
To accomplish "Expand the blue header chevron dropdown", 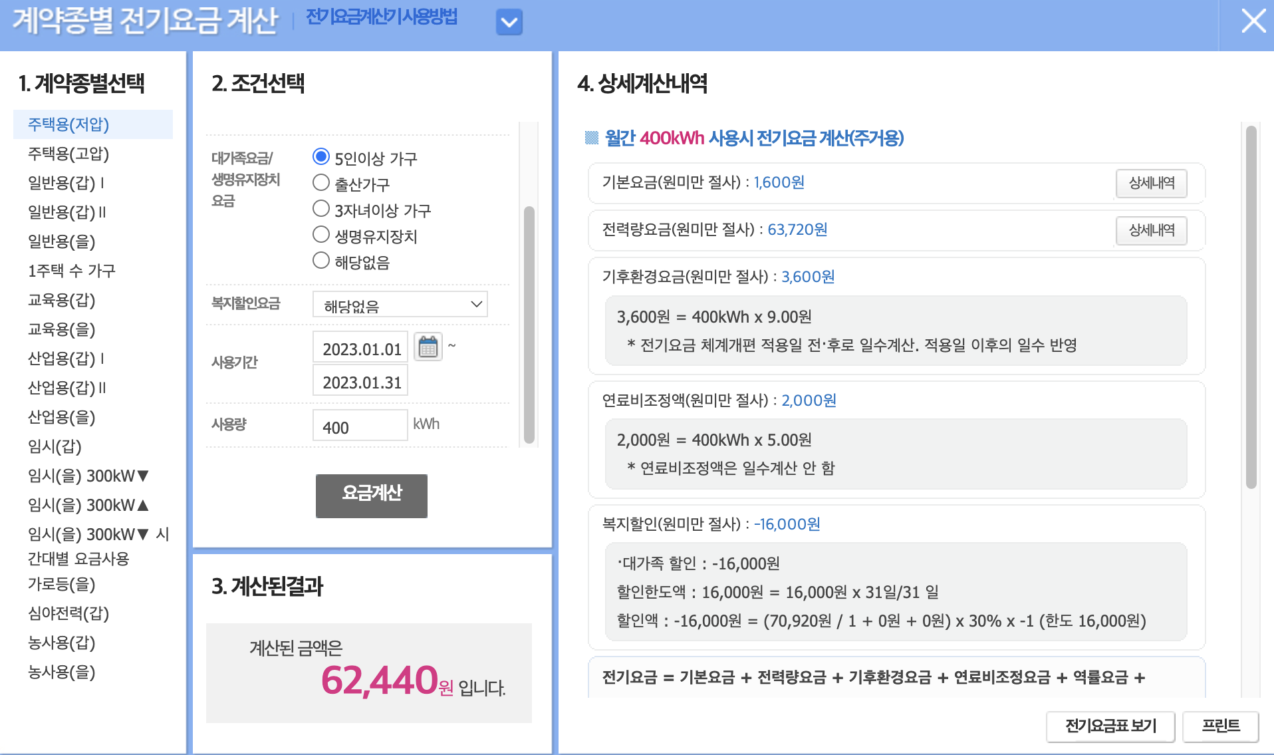I will tap(509, 22).
